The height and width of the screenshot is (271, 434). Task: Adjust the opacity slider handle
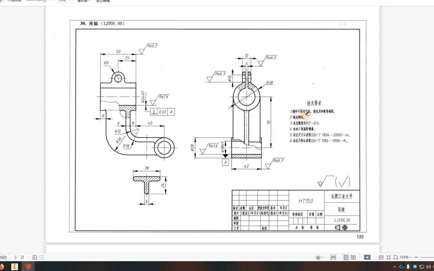tap(45, 1)
